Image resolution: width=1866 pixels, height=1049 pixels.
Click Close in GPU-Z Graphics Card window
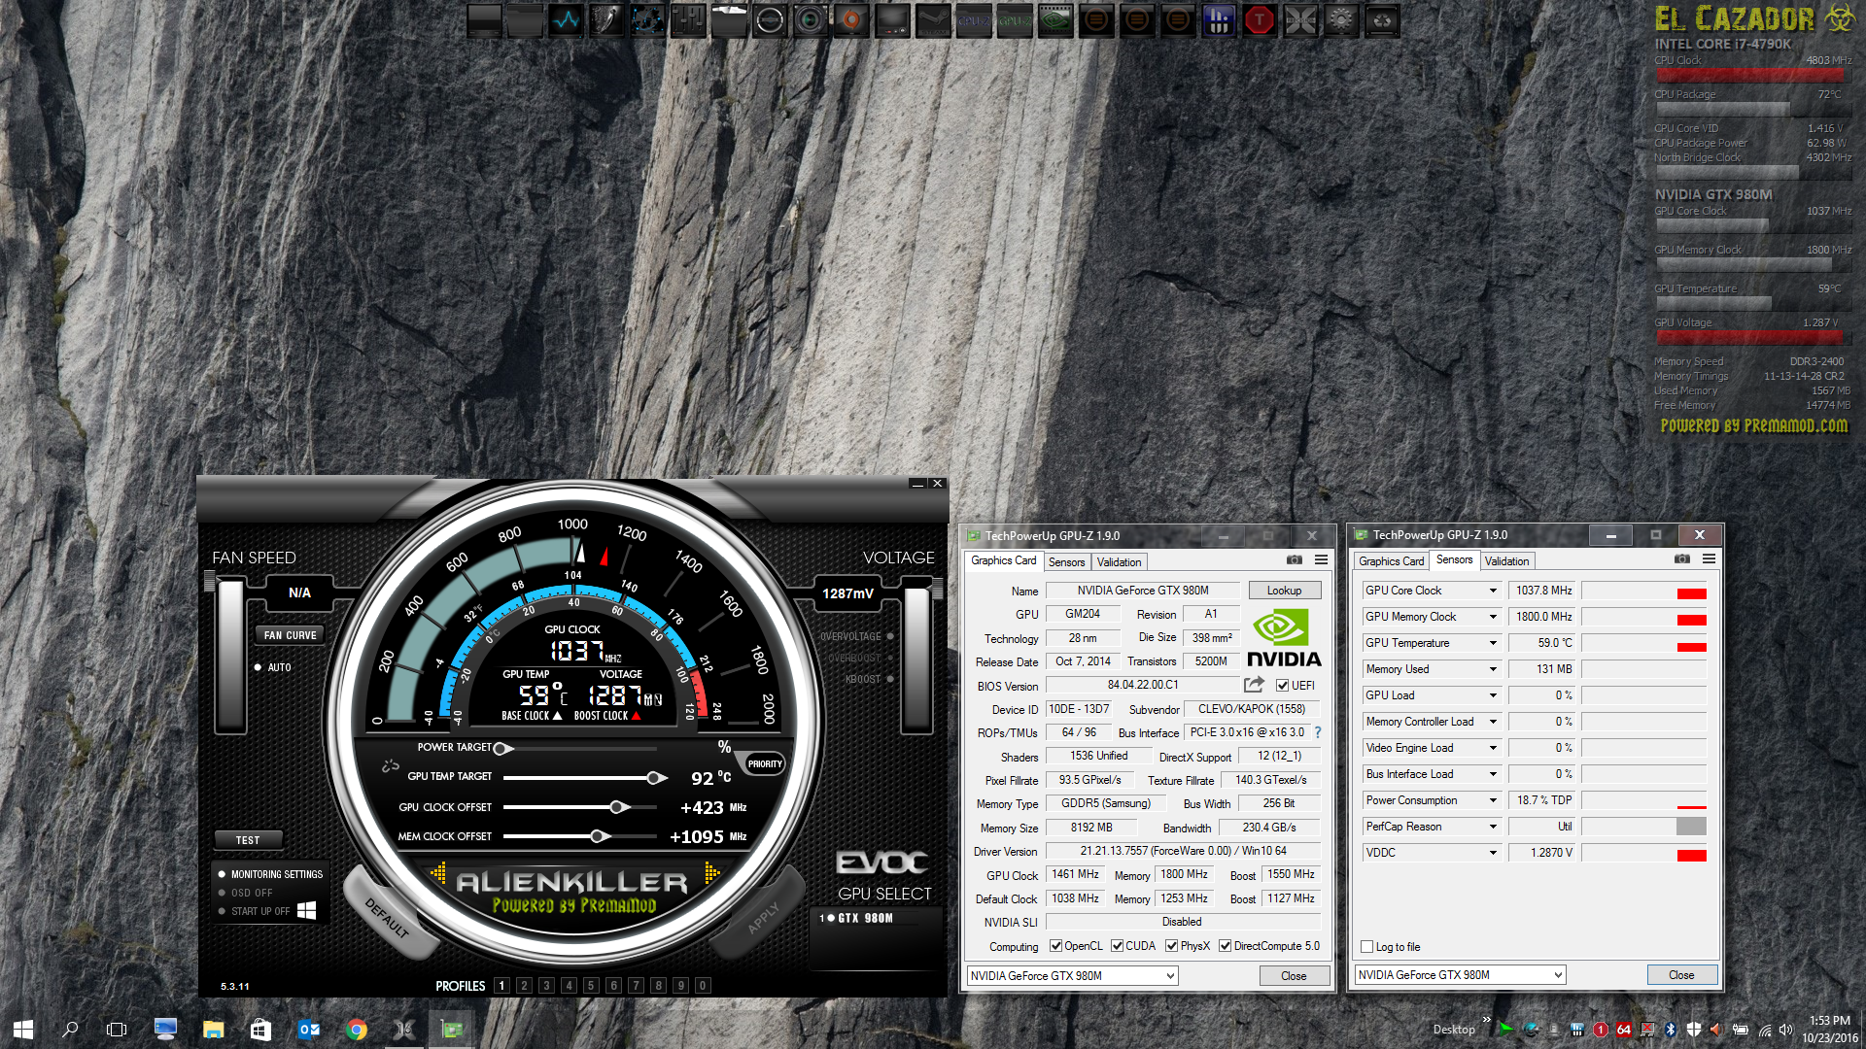pos(1294,976)
